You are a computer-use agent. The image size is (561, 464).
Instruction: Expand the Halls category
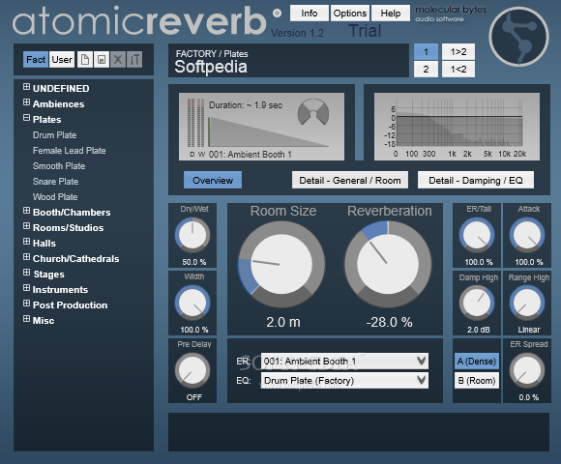(x=26, y=242)
